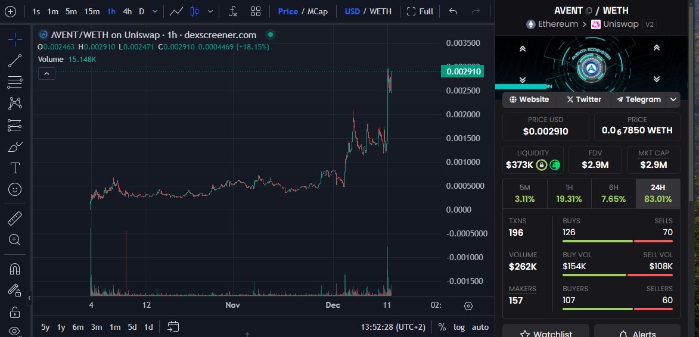Select the 1H stats tab
The image size is (699, 337).
[569, 194]
